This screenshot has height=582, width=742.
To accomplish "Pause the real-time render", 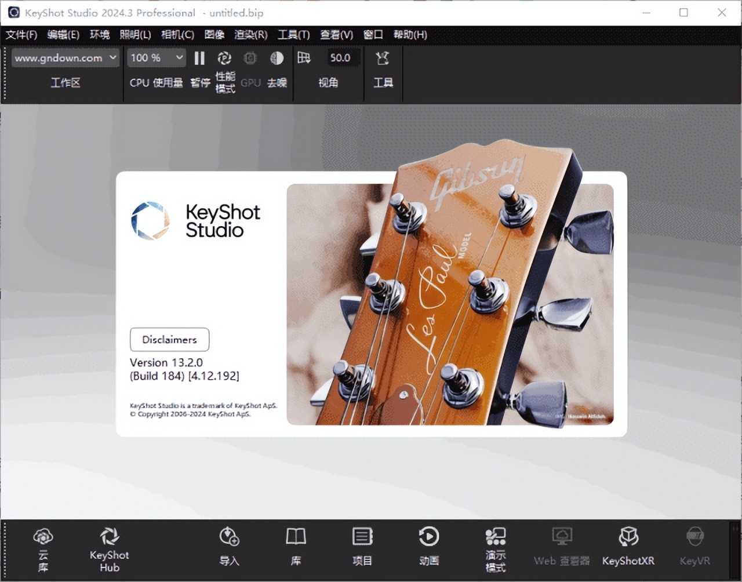I will pyautogui.click(x=199, y=58).
